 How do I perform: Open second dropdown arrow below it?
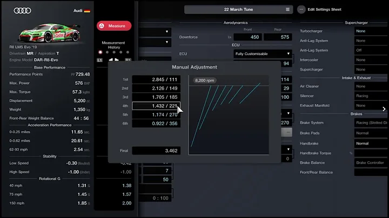pyautogui.click(x=167, y=42)
